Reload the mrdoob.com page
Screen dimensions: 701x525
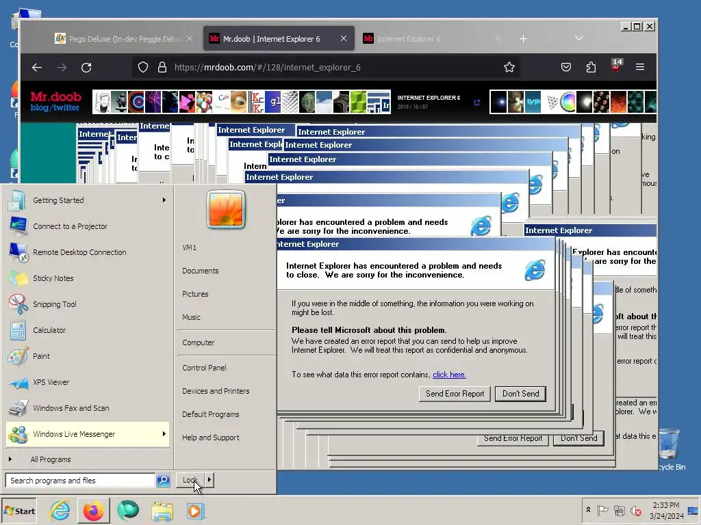point(86,68)
